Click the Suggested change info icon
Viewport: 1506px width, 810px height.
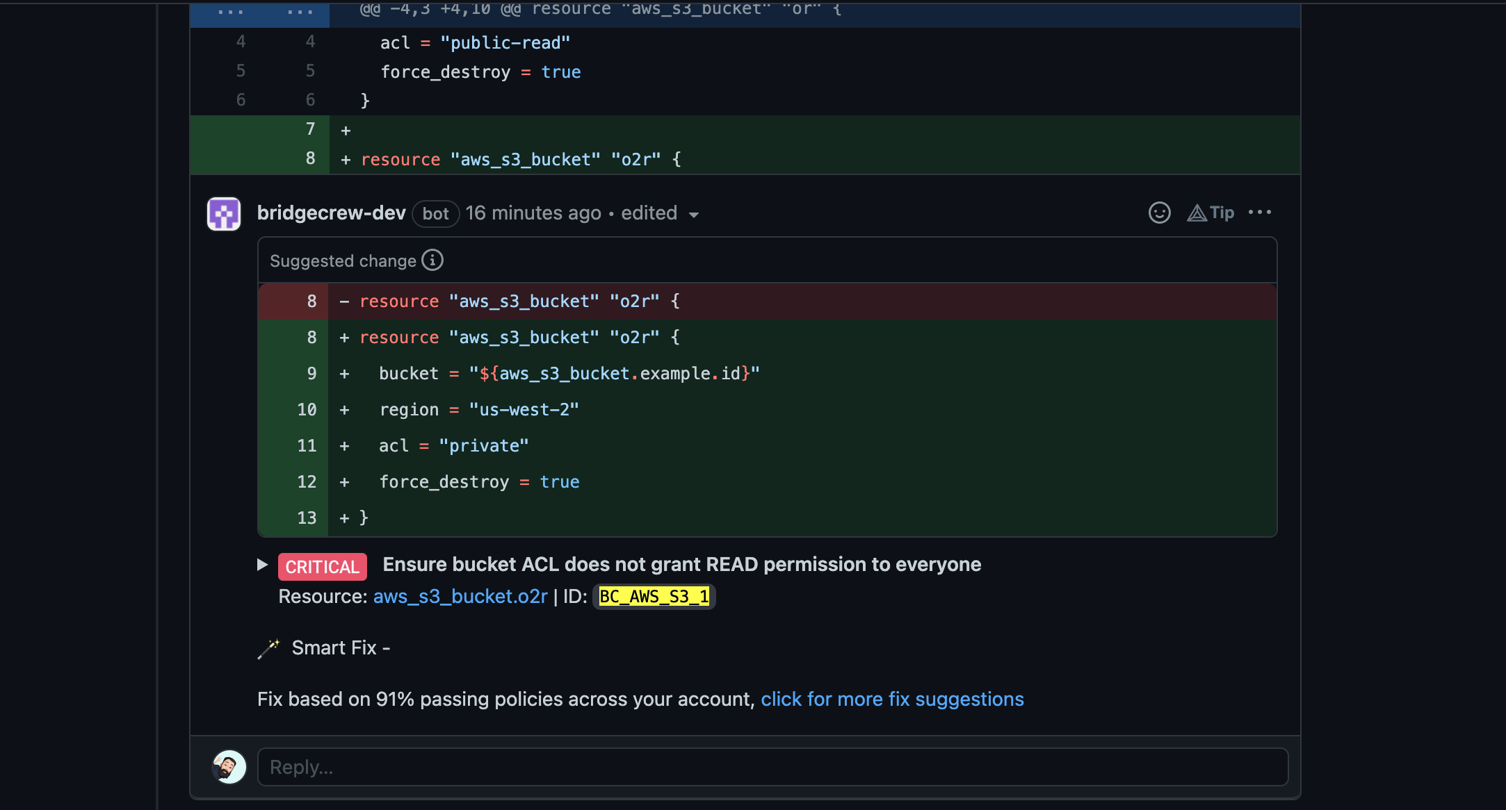[x=432, y=261]
